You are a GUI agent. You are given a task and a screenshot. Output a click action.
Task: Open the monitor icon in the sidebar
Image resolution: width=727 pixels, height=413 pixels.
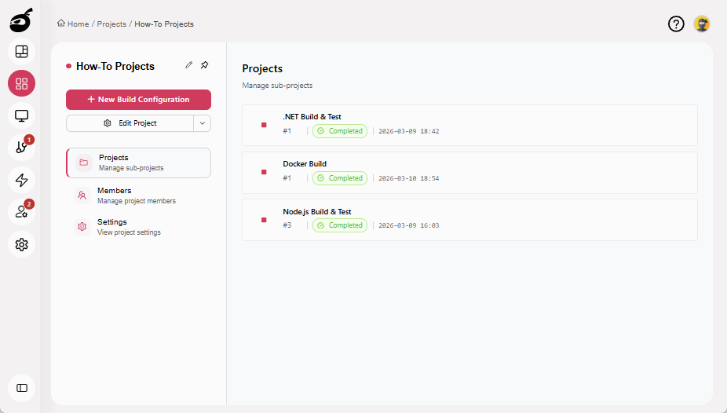pos(21,115)
